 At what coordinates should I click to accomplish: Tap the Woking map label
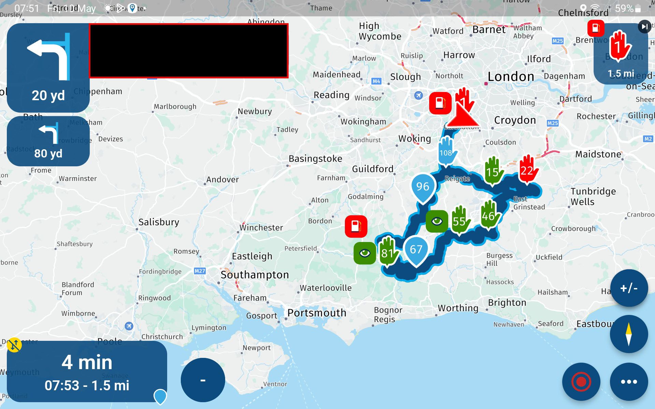point(414,139)
